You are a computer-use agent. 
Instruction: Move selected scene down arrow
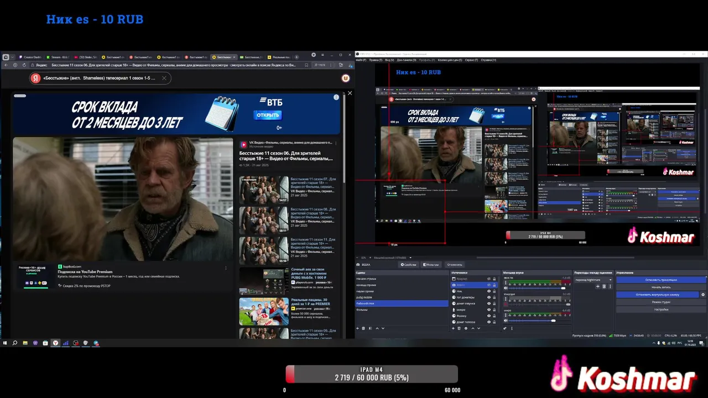[383, 328]
